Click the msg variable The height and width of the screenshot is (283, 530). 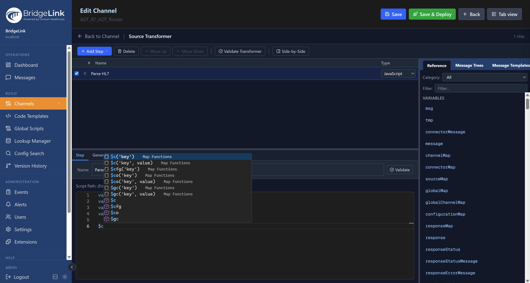click(x=429, y=108)
